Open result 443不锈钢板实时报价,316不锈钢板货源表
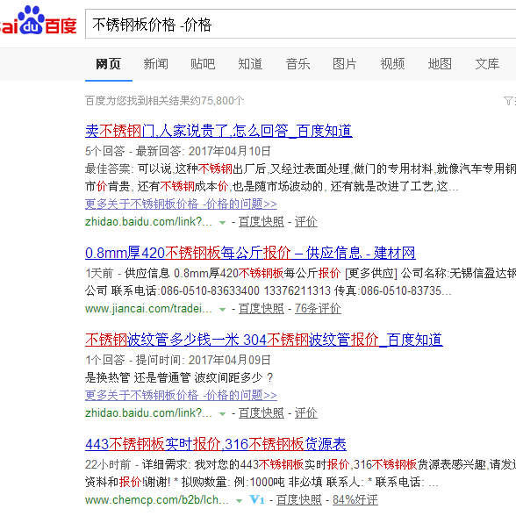This screenshot has height=516, width=516. tap(216, 444)
